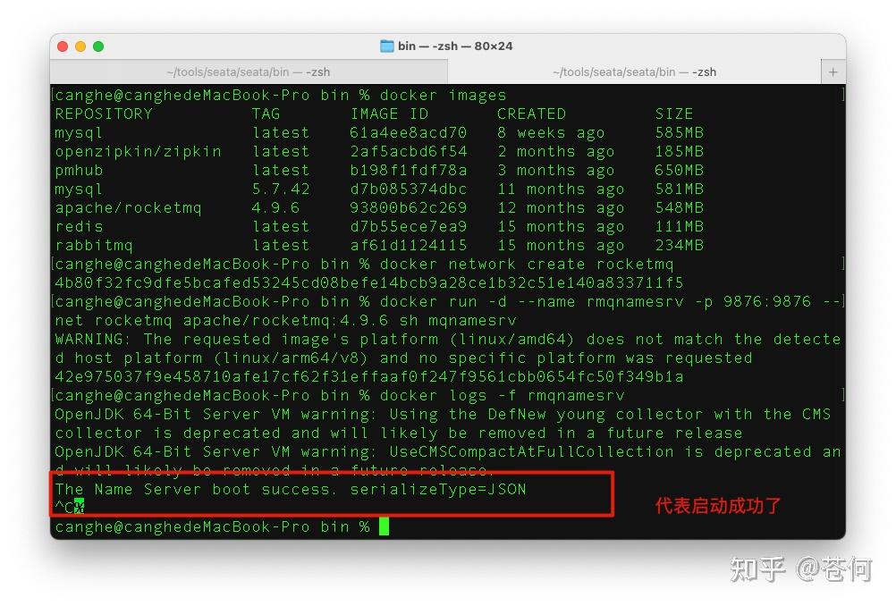
Task: Click the green cursor block at prompt
Action: point(384,526)
